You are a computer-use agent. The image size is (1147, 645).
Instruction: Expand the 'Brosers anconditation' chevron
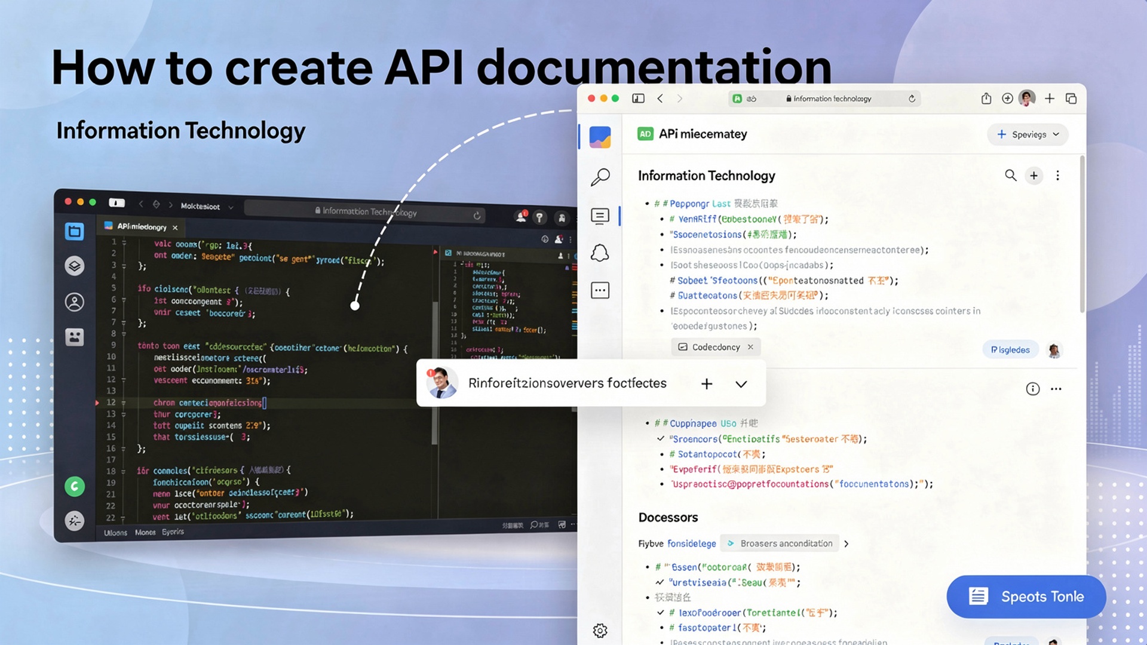pos(847,543)
